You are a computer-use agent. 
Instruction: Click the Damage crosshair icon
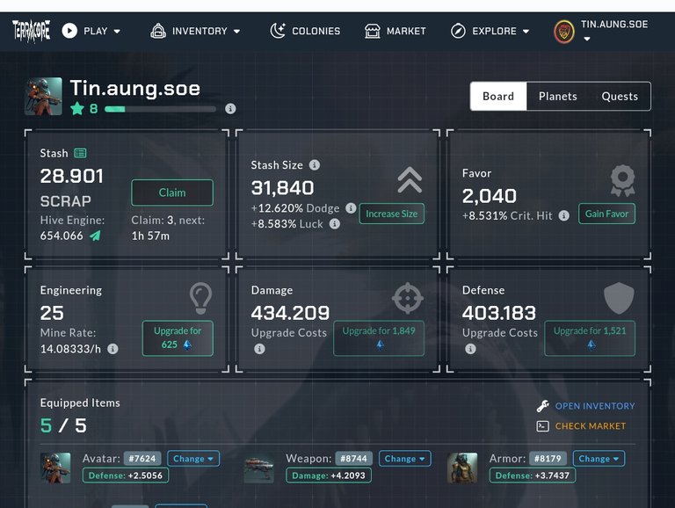(407, 298)
